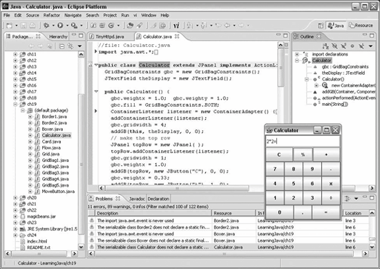Click the New file toolbar icon

(x=9, y=25)
